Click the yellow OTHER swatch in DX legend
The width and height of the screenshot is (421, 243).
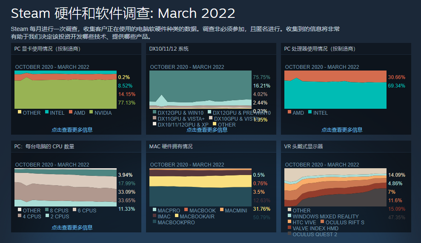[215, 124]
